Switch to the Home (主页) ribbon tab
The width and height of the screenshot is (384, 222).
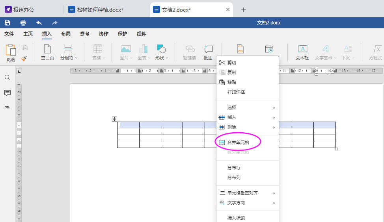pos(28,34)
